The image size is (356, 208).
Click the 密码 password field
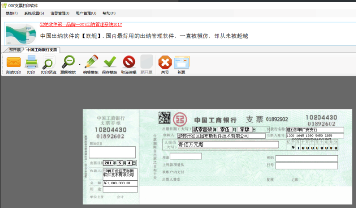click(x=306, y=159)
